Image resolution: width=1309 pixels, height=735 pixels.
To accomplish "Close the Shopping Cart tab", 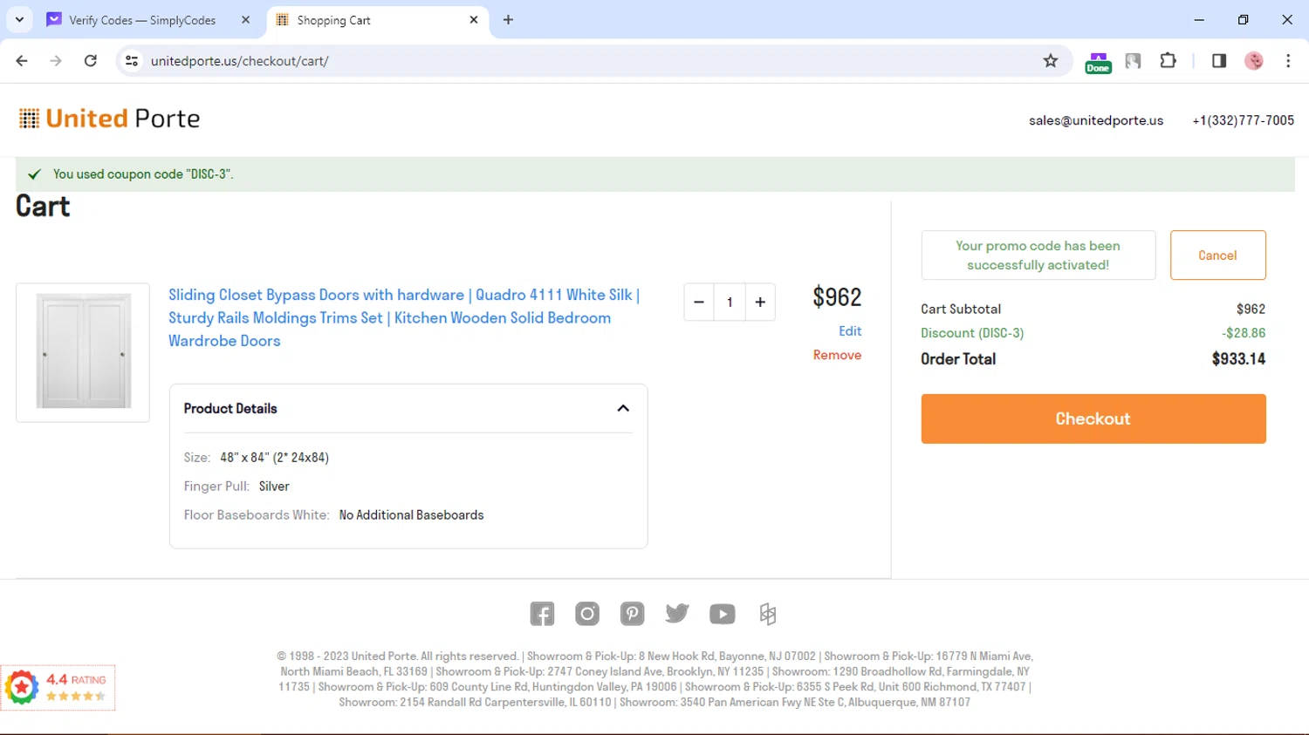I will pyautogui.click(x=474, y=20).
